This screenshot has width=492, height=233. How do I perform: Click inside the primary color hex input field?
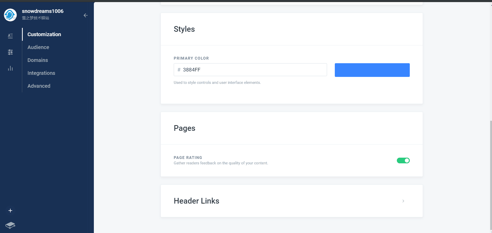250,70
